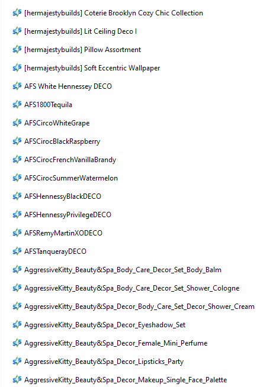The image size is (257, 387).
Task: Click the icon for the Lipsticks_Party package
Action: pyautogui.click(x=17, y=361)
